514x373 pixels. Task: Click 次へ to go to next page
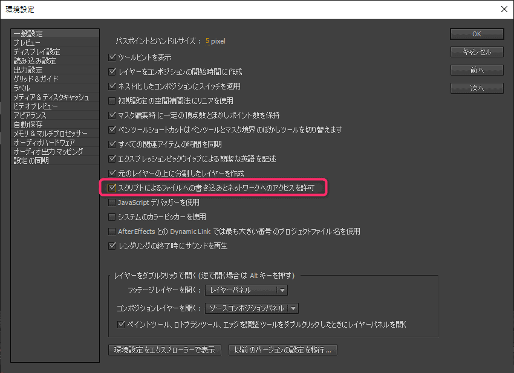477,88
